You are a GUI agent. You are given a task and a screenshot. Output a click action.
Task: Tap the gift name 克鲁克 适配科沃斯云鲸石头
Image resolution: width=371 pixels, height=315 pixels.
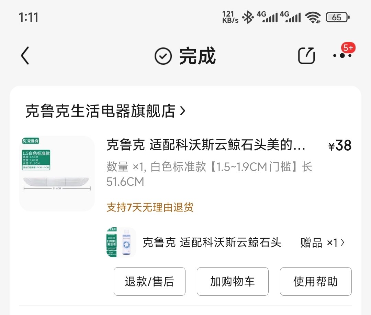[212, 243]
